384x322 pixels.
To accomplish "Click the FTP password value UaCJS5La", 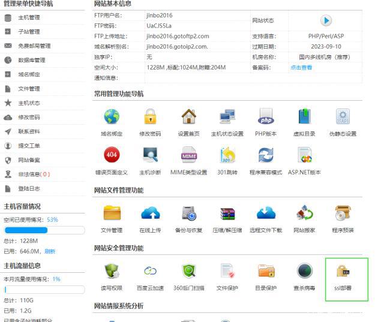I will [159, 26].
